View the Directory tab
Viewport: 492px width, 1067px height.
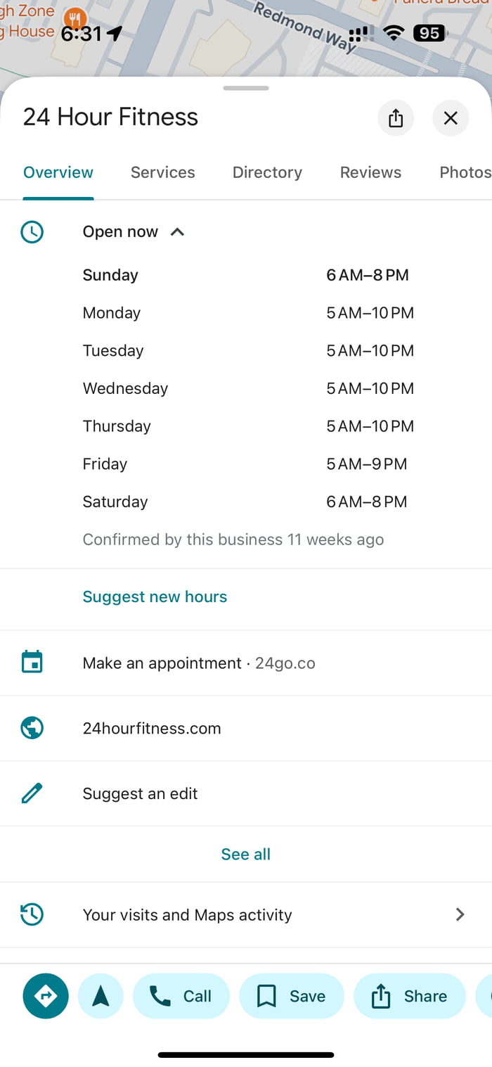(267, 172)
